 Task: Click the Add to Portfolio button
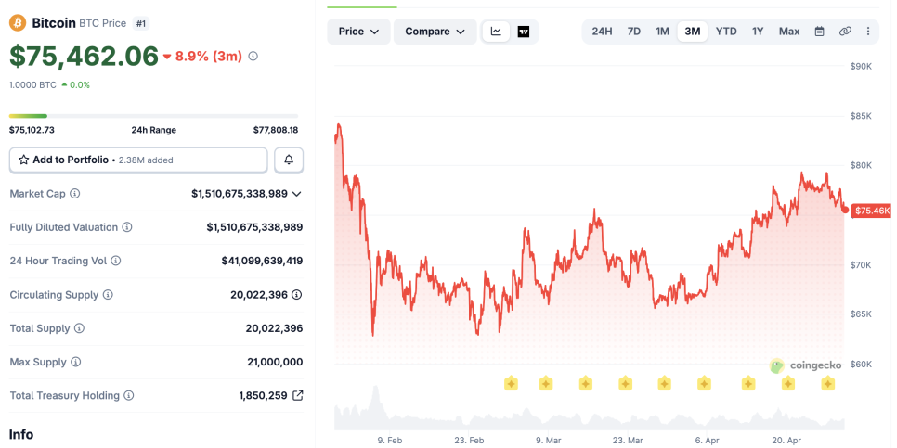[138, 160]
